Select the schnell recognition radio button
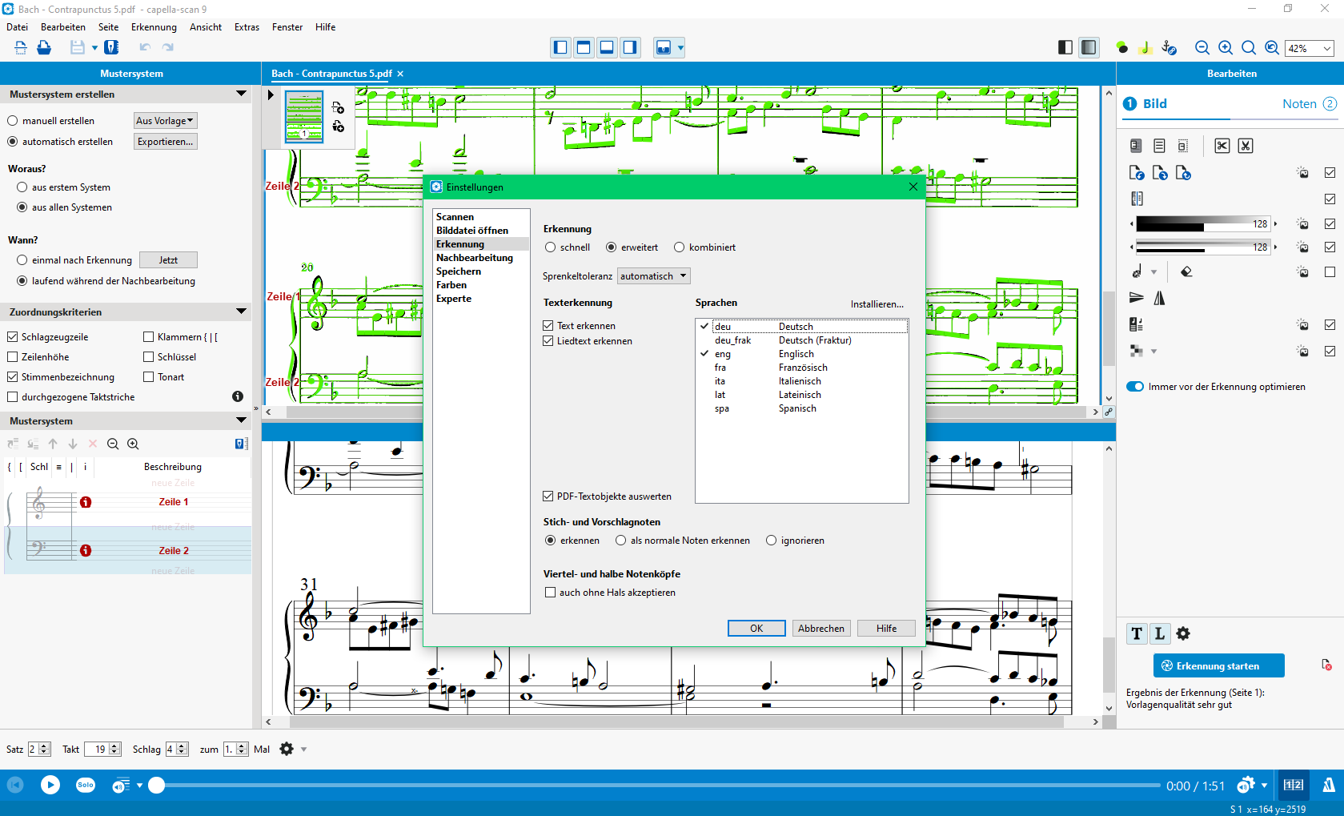1344x816 pixels. 550,247
